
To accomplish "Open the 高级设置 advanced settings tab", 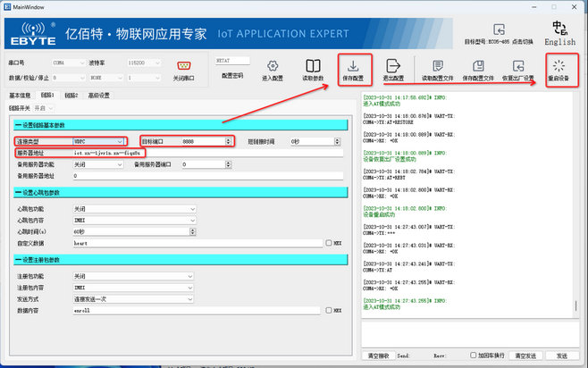I will (x=98, y=95).
